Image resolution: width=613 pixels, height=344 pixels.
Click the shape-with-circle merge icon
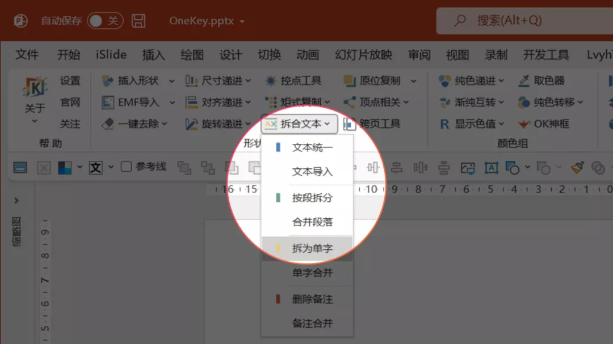(512, 168)
